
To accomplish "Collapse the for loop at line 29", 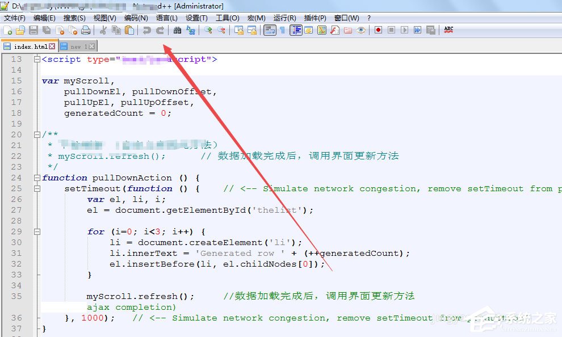I will [36, 231].
